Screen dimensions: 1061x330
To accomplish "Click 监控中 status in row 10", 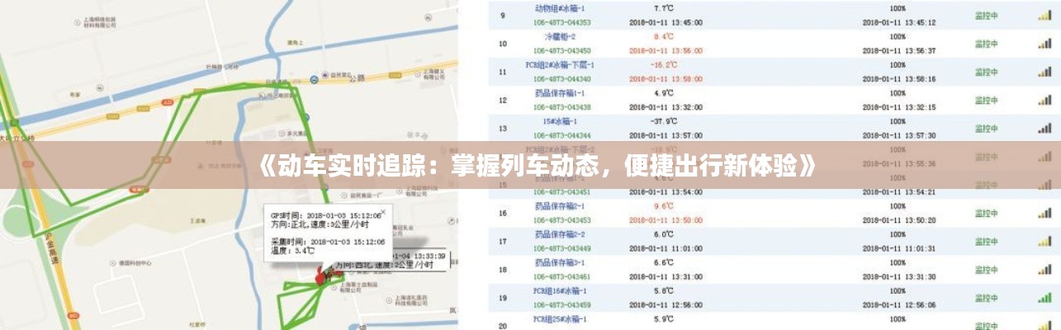I will click(x=986, y=43).
